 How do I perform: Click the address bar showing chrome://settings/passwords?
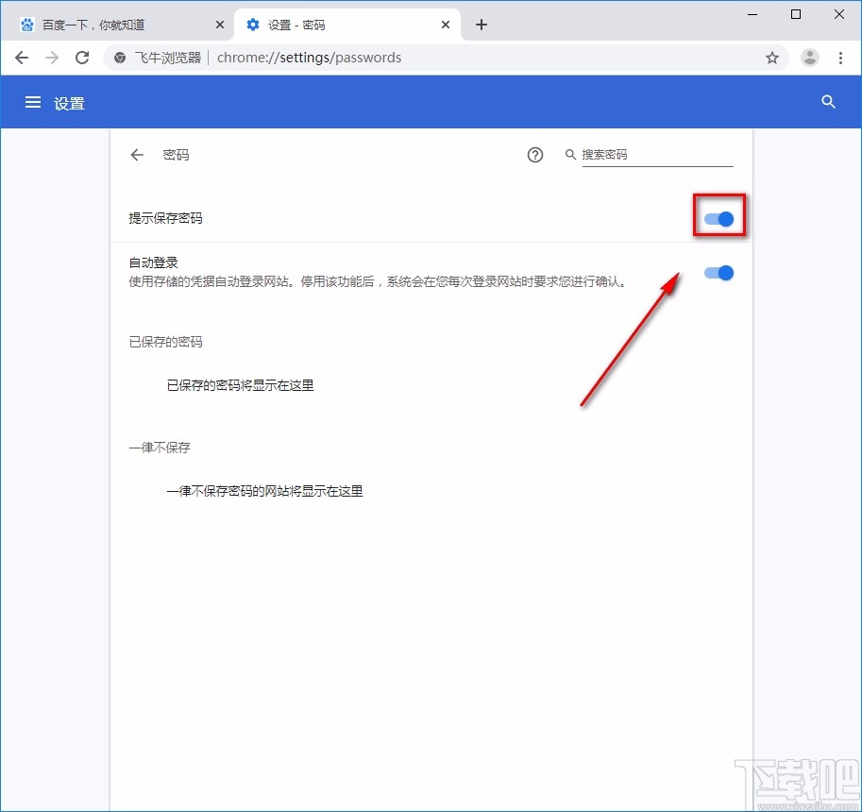pyautogui.click(x=312, y=58)
